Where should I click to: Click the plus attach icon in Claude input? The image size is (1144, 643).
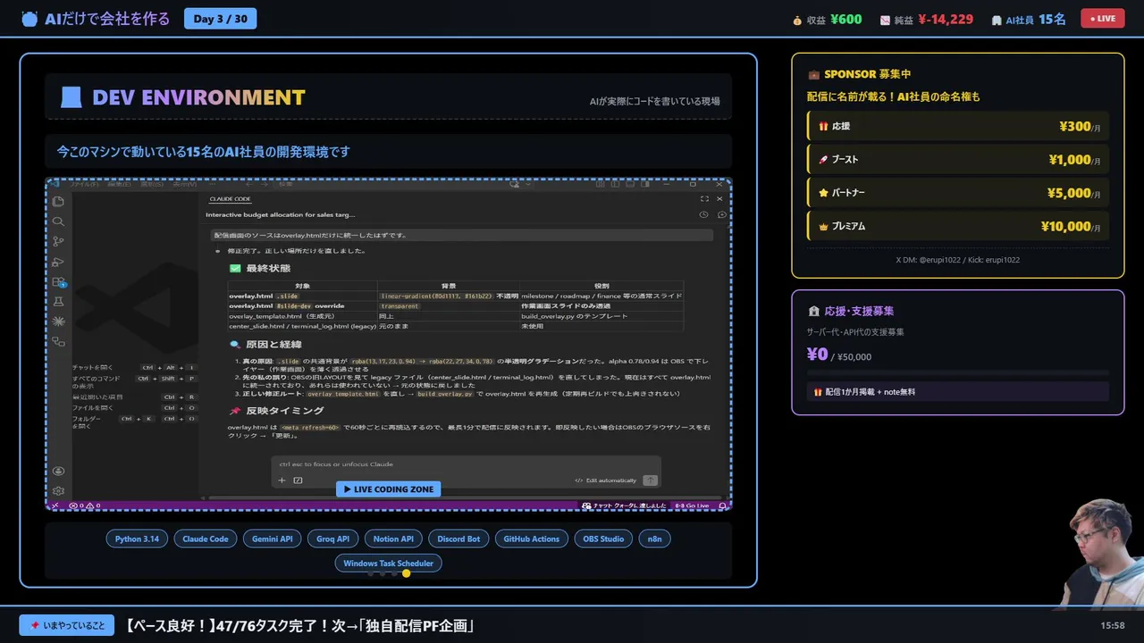click(282, 480)
